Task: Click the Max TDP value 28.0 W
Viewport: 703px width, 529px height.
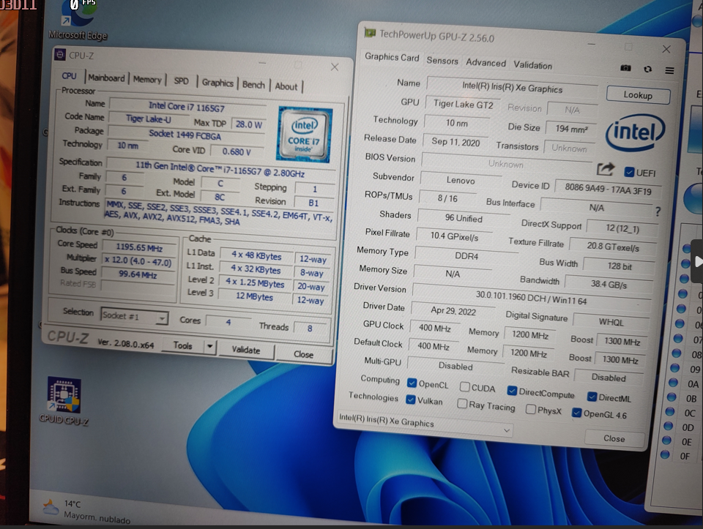Action: [x=249, y=124]
